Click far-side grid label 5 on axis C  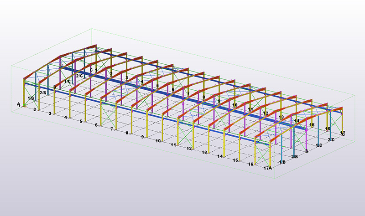pyautogui.click(x=157, y=85)
